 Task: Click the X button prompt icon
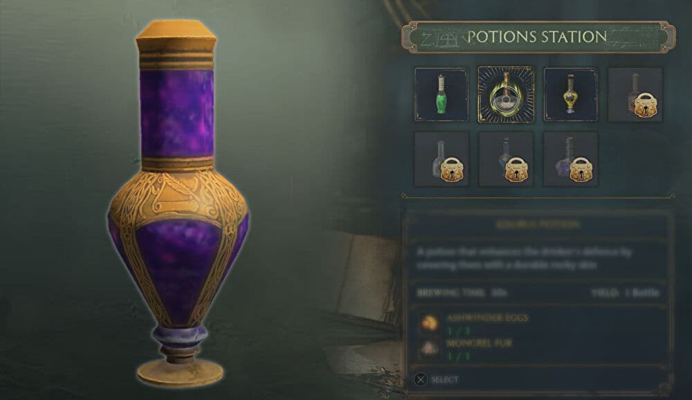421,379
